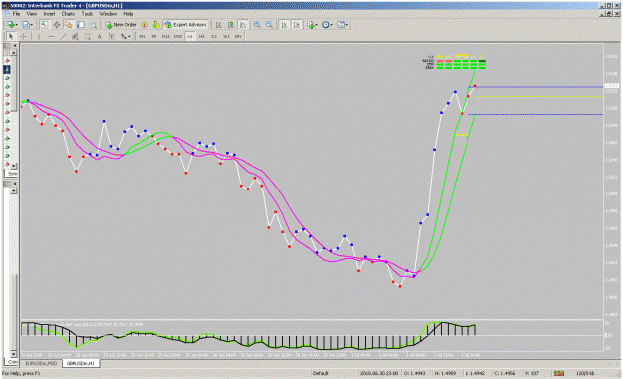Open the Window menu
The height and width of the screenshot is (379, 623).
tap(108, 14)
